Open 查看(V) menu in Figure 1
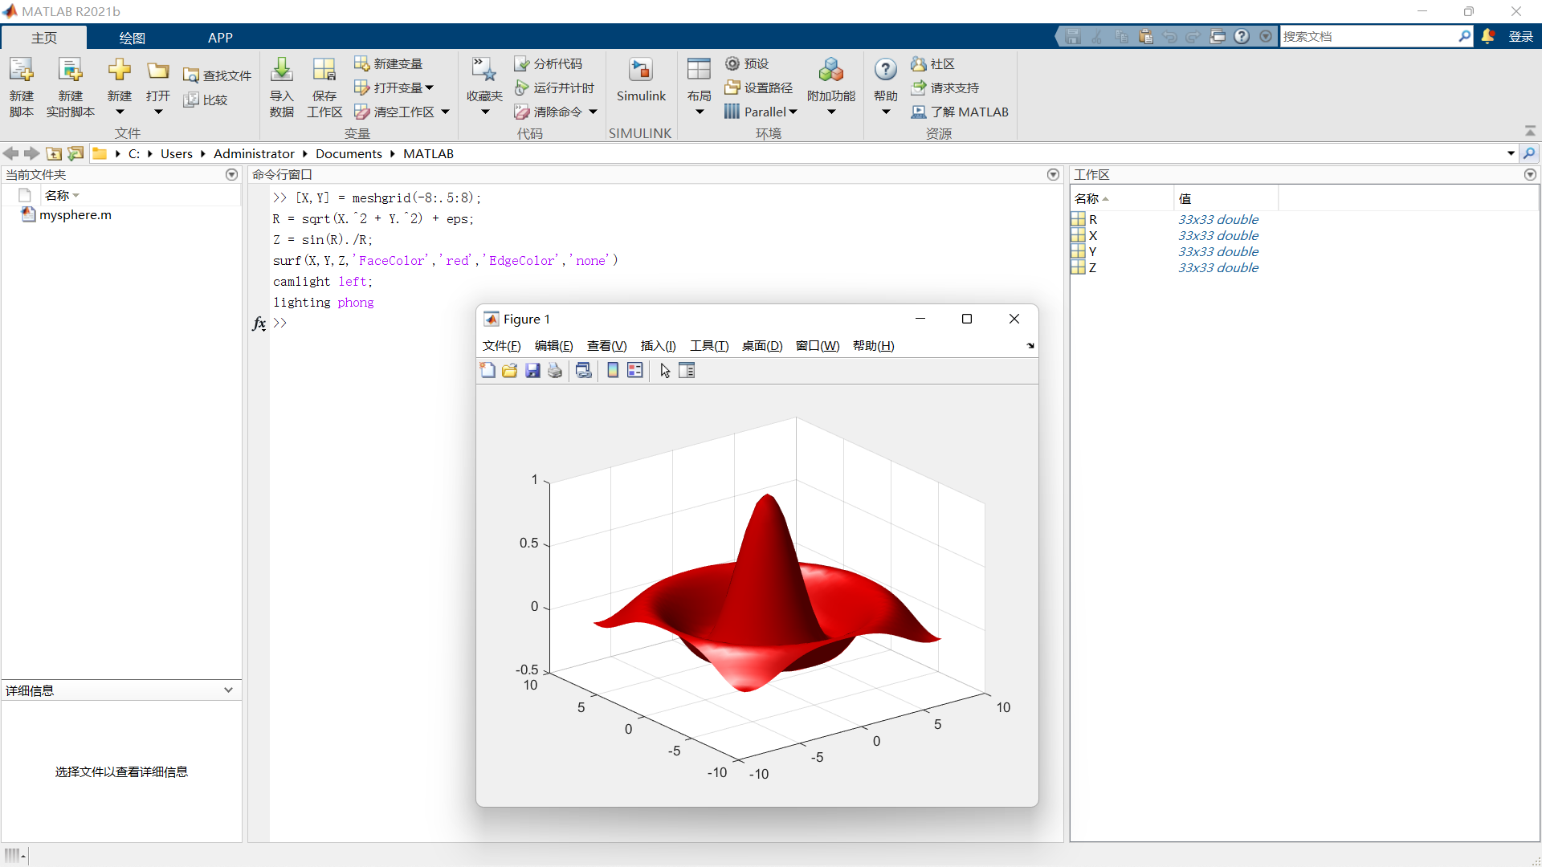This screenshot has width=1542, height=867. tap(606, 345)
